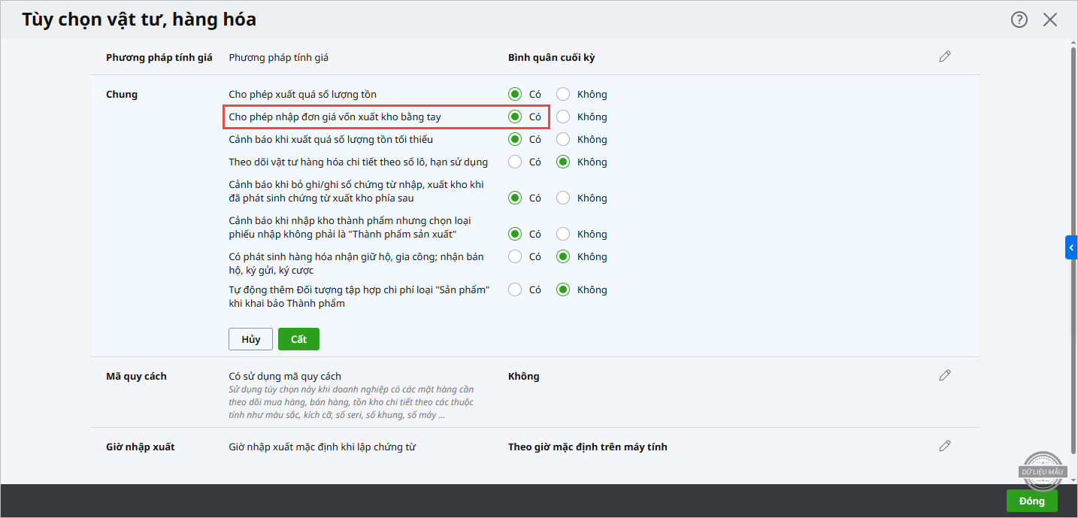Select Không for nhập đơn giá vốn bằng tay

(563, 117)
